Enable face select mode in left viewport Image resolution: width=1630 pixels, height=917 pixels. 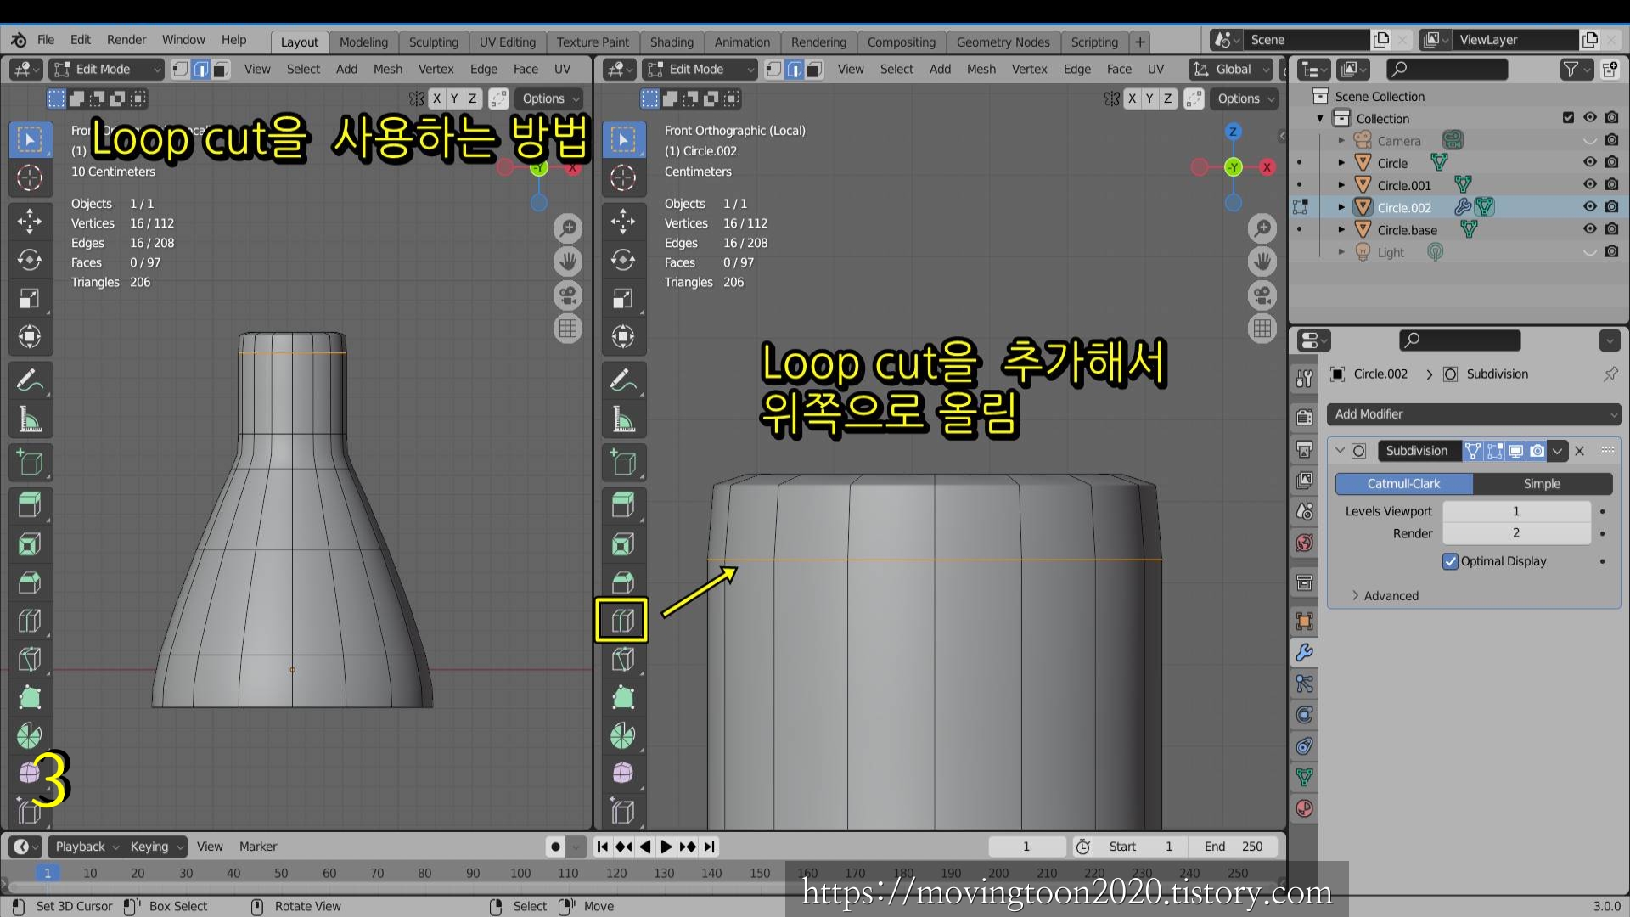pyautogui.click(x=221, y=70)
